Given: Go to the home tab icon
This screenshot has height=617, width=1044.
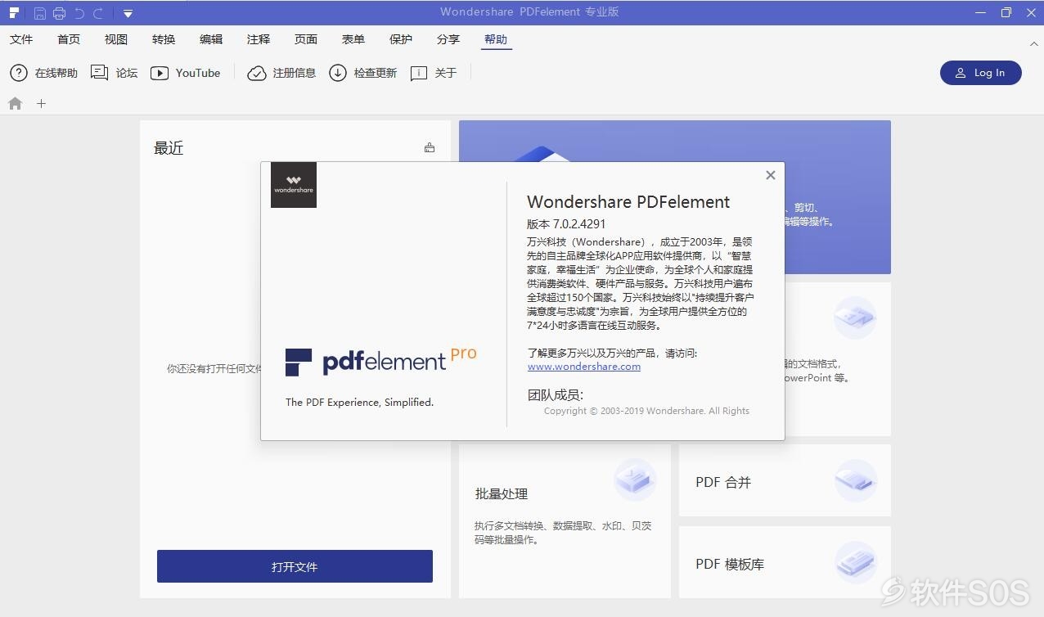Looking at the screenshot, I should click(x=15, y=103).
